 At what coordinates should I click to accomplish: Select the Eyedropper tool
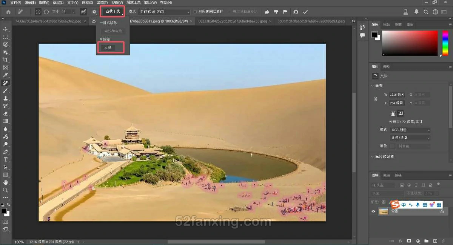6,75
